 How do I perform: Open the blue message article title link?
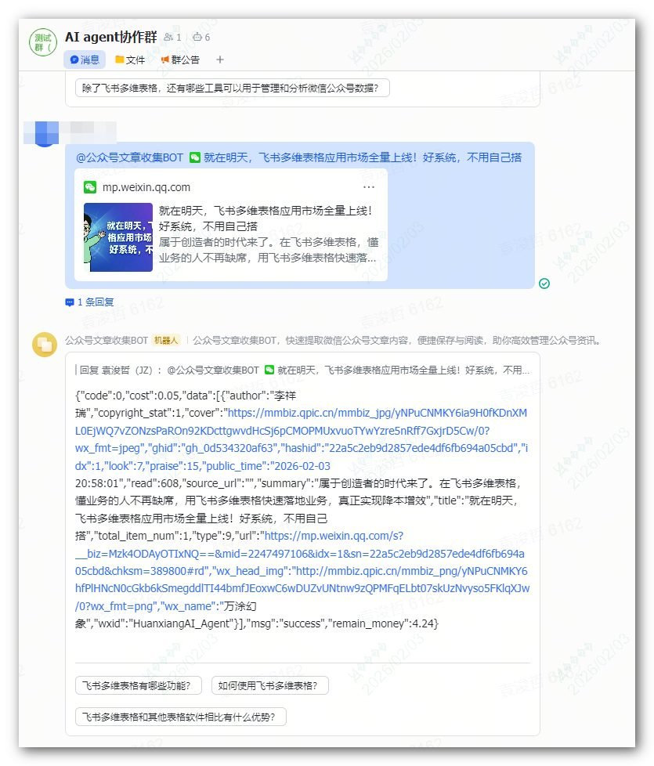(x=363, y=157)
